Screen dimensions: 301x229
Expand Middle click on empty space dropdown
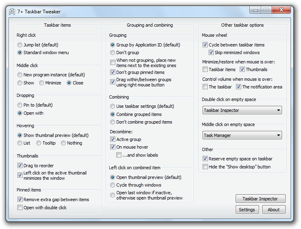coord(242,135)
